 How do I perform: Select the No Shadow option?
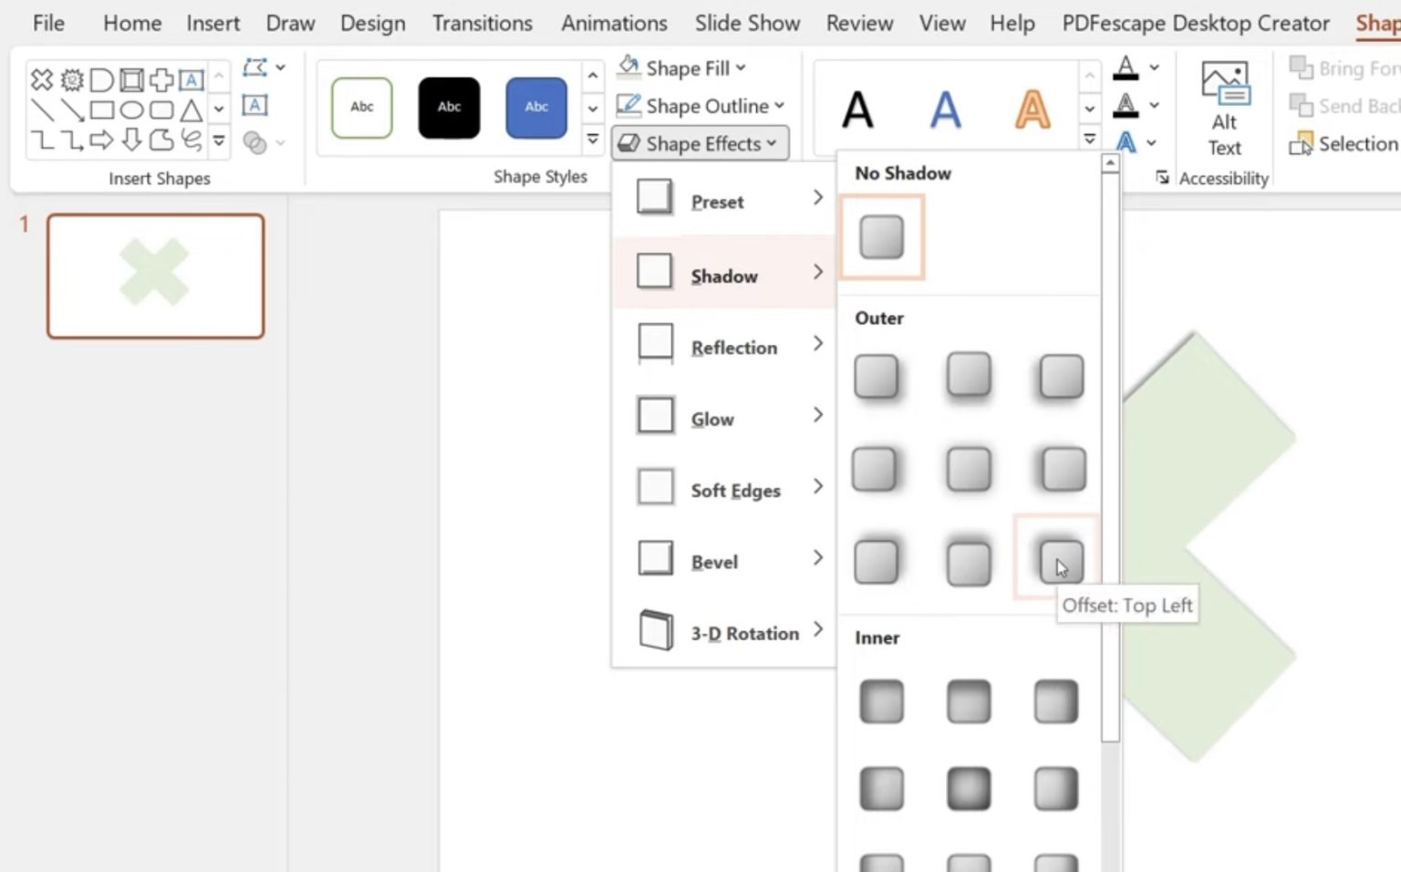880,236
